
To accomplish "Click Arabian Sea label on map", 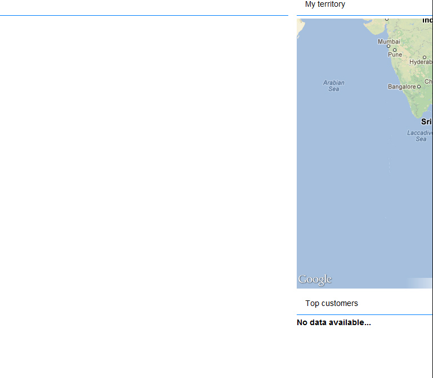I will pyautogui.click(x=333, y=86).
